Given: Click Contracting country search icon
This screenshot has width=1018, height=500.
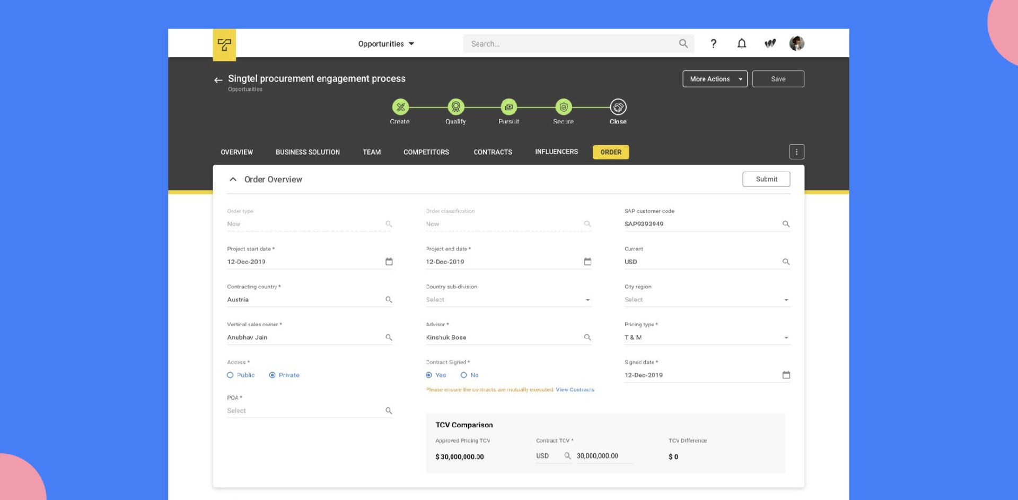Looking at the screenshot, I should 389,300.
